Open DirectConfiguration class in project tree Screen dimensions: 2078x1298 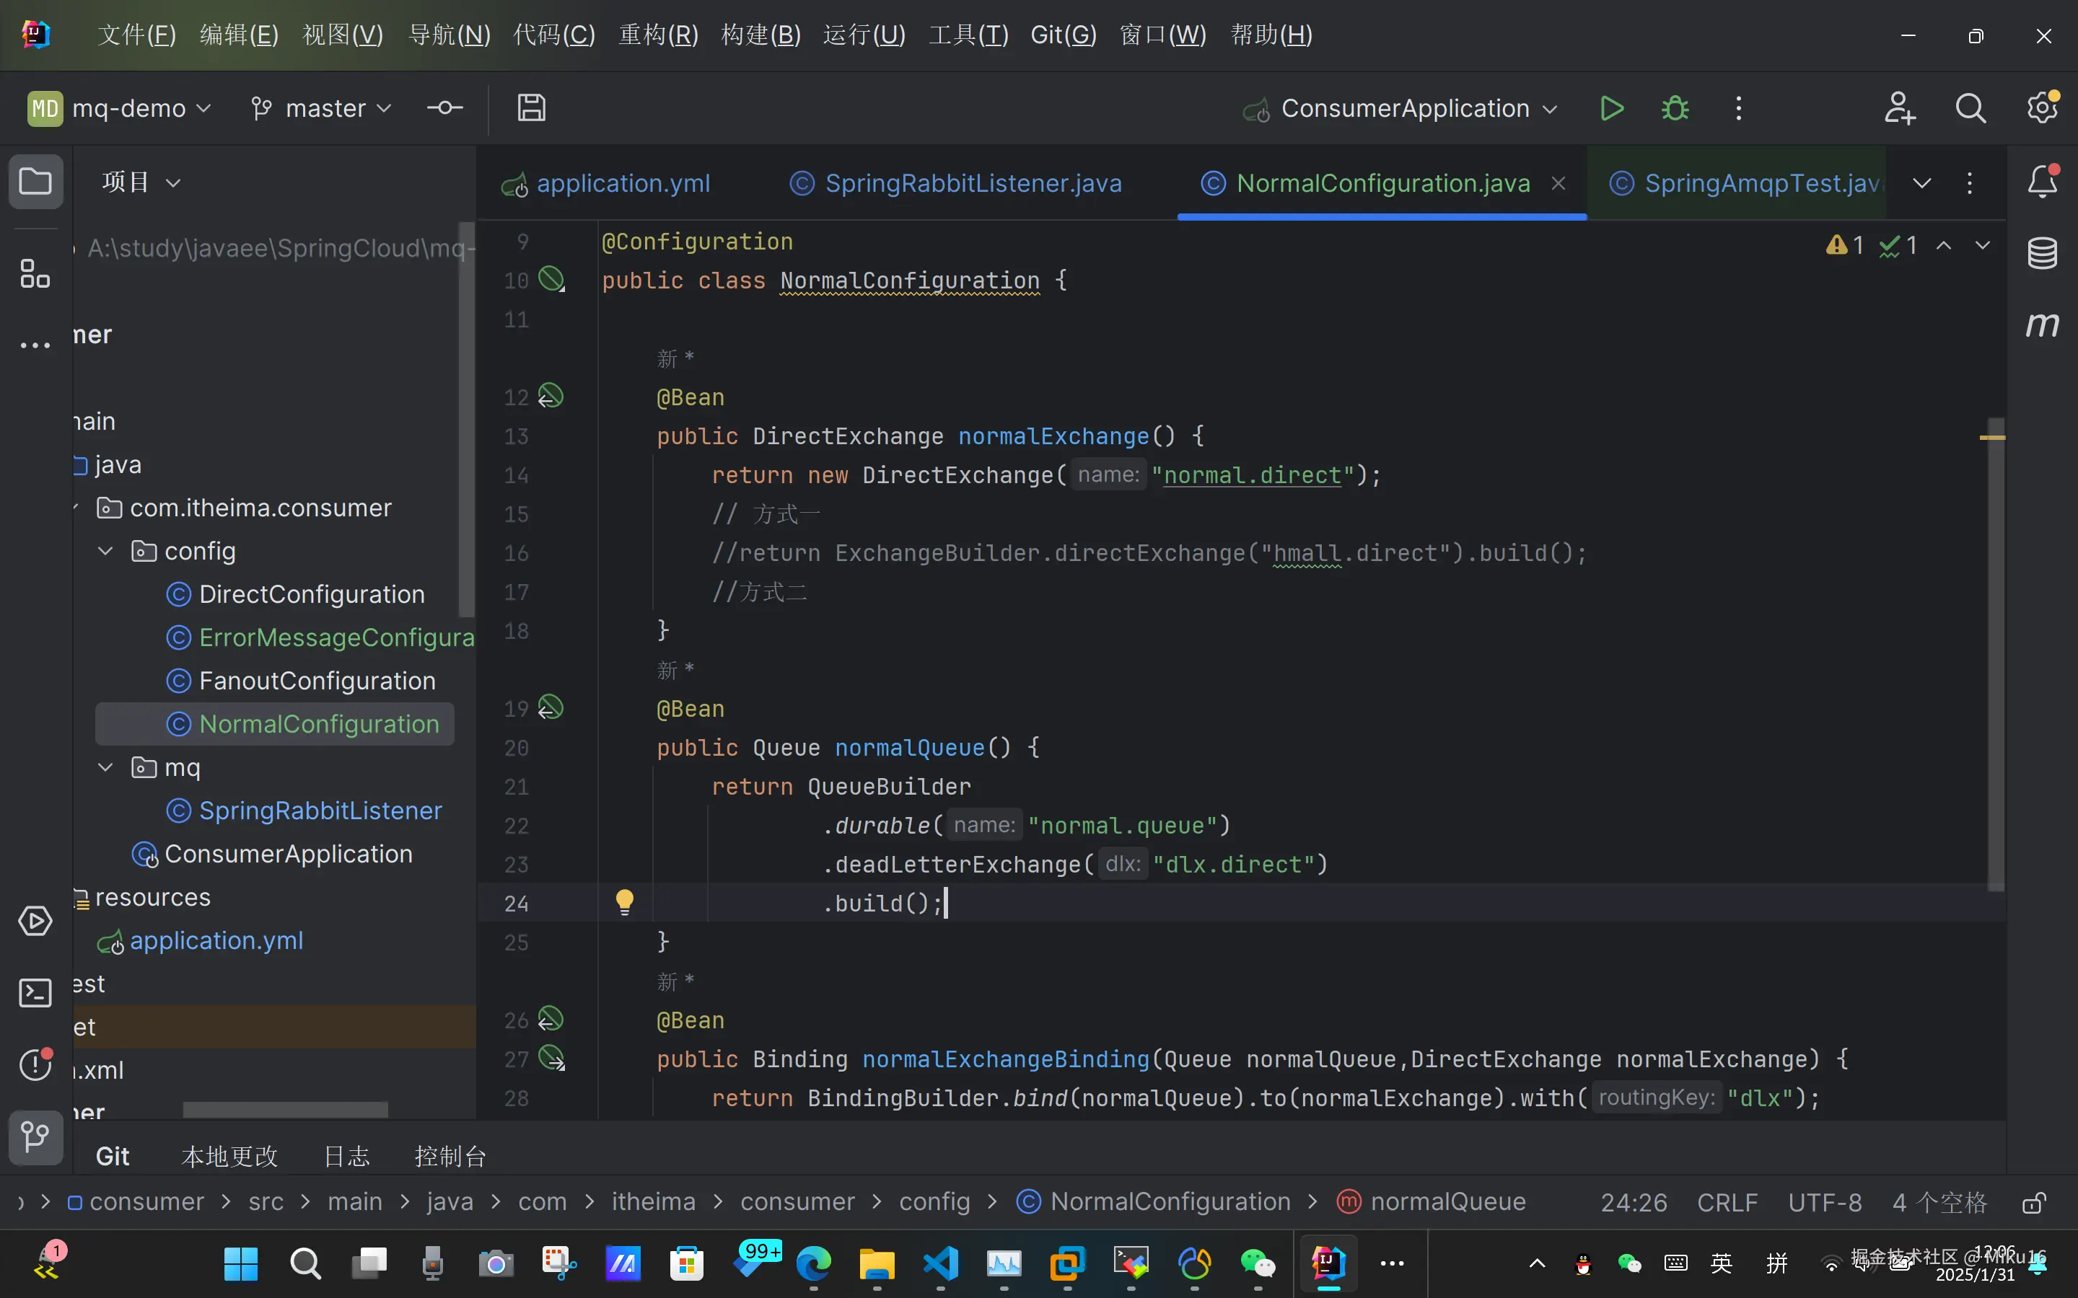[311, 594]
